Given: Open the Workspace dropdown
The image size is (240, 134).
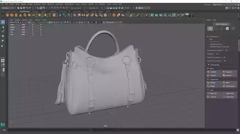Looking at the screenshot, I should coord(224,5).
